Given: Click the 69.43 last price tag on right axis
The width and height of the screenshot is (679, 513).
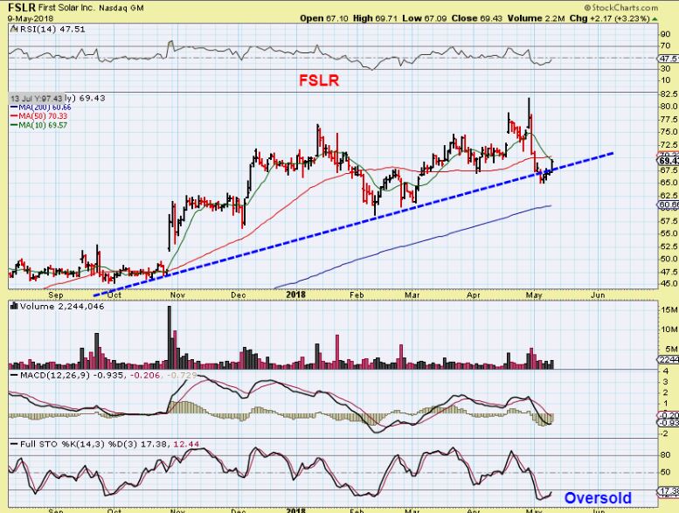Looking at the screenshot, I should tap(669, 161).
